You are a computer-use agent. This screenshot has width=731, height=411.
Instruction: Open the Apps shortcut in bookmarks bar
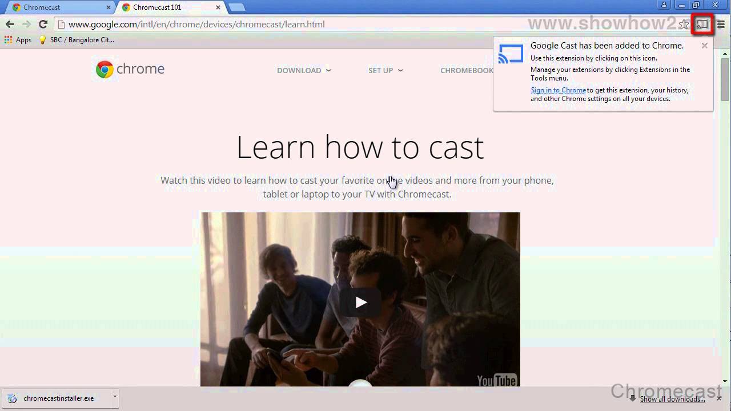(x=18, y=40)
